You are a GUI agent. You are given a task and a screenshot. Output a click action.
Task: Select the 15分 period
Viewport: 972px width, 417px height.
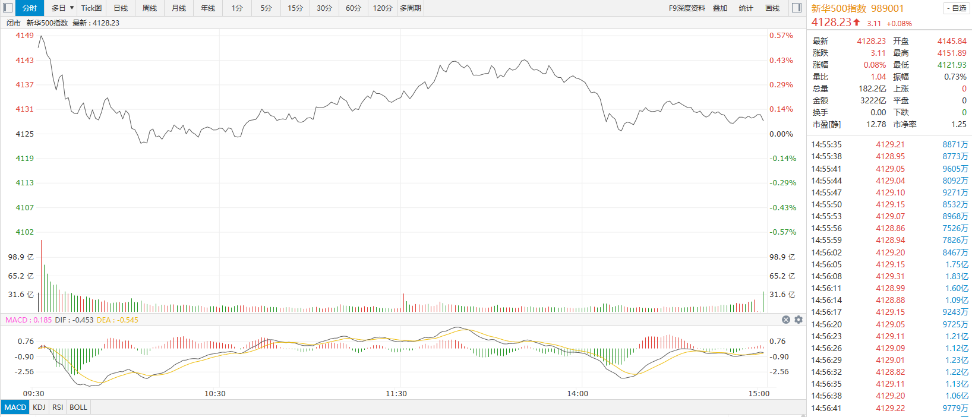point(295,8)
